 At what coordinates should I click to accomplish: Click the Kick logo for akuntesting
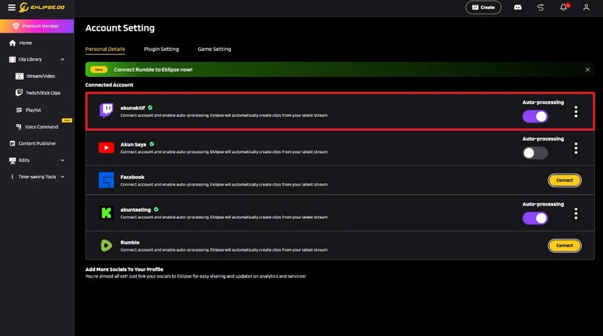click(106, 213)
